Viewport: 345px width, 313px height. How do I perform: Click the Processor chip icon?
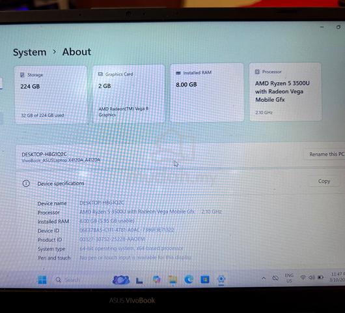tap(257, 72)
